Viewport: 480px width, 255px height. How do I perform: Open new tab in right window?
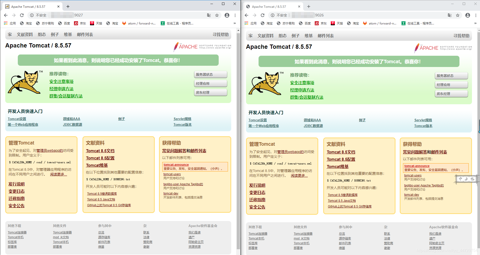[309, 6]
